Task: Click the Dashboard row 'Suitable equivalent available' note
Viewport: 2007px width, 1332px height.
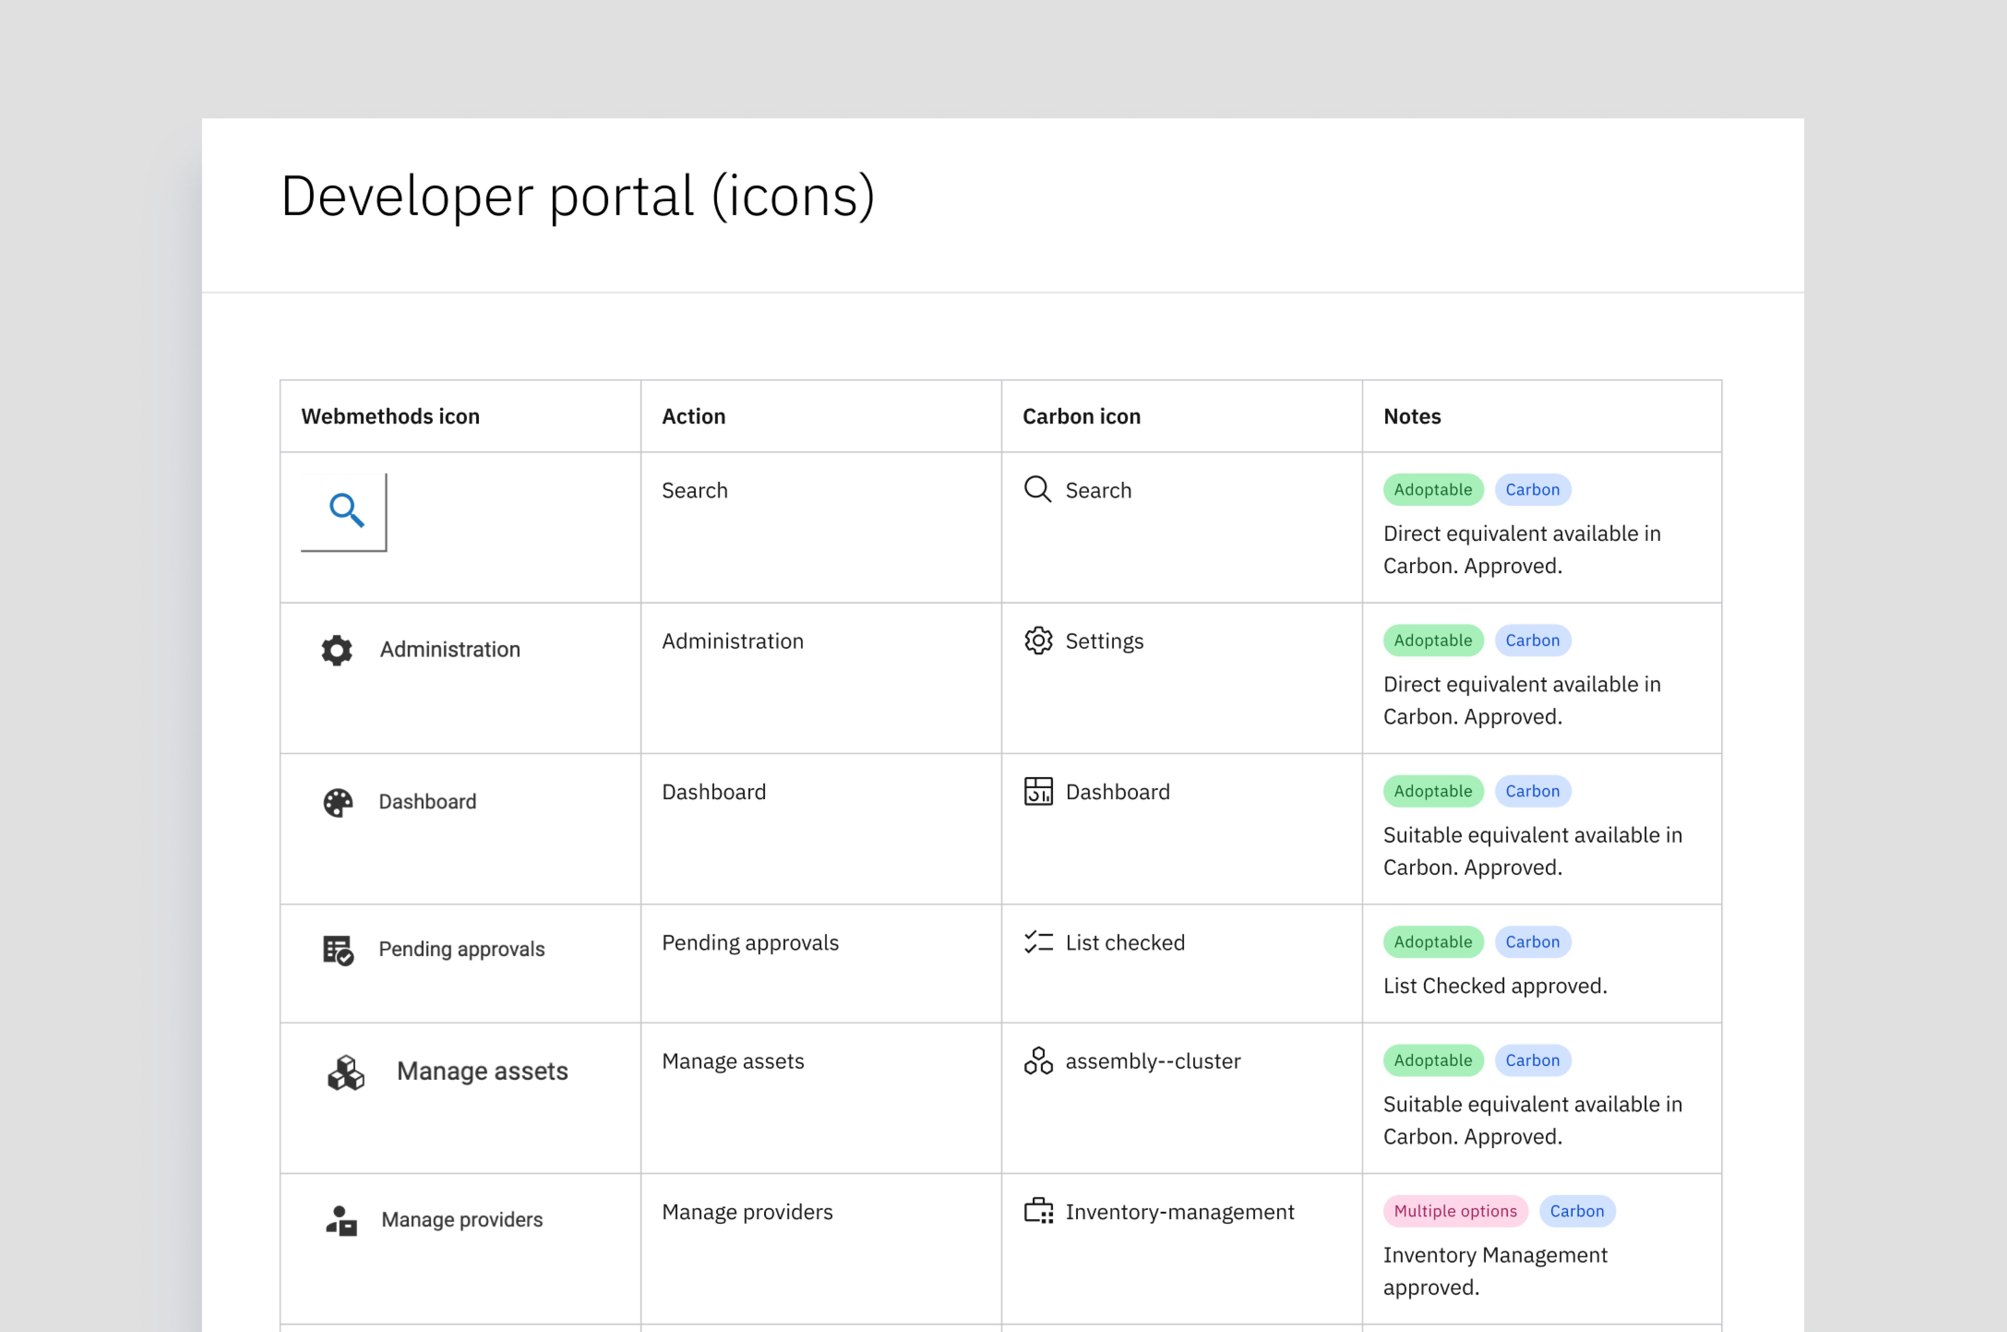Action: click(1532, 852)
